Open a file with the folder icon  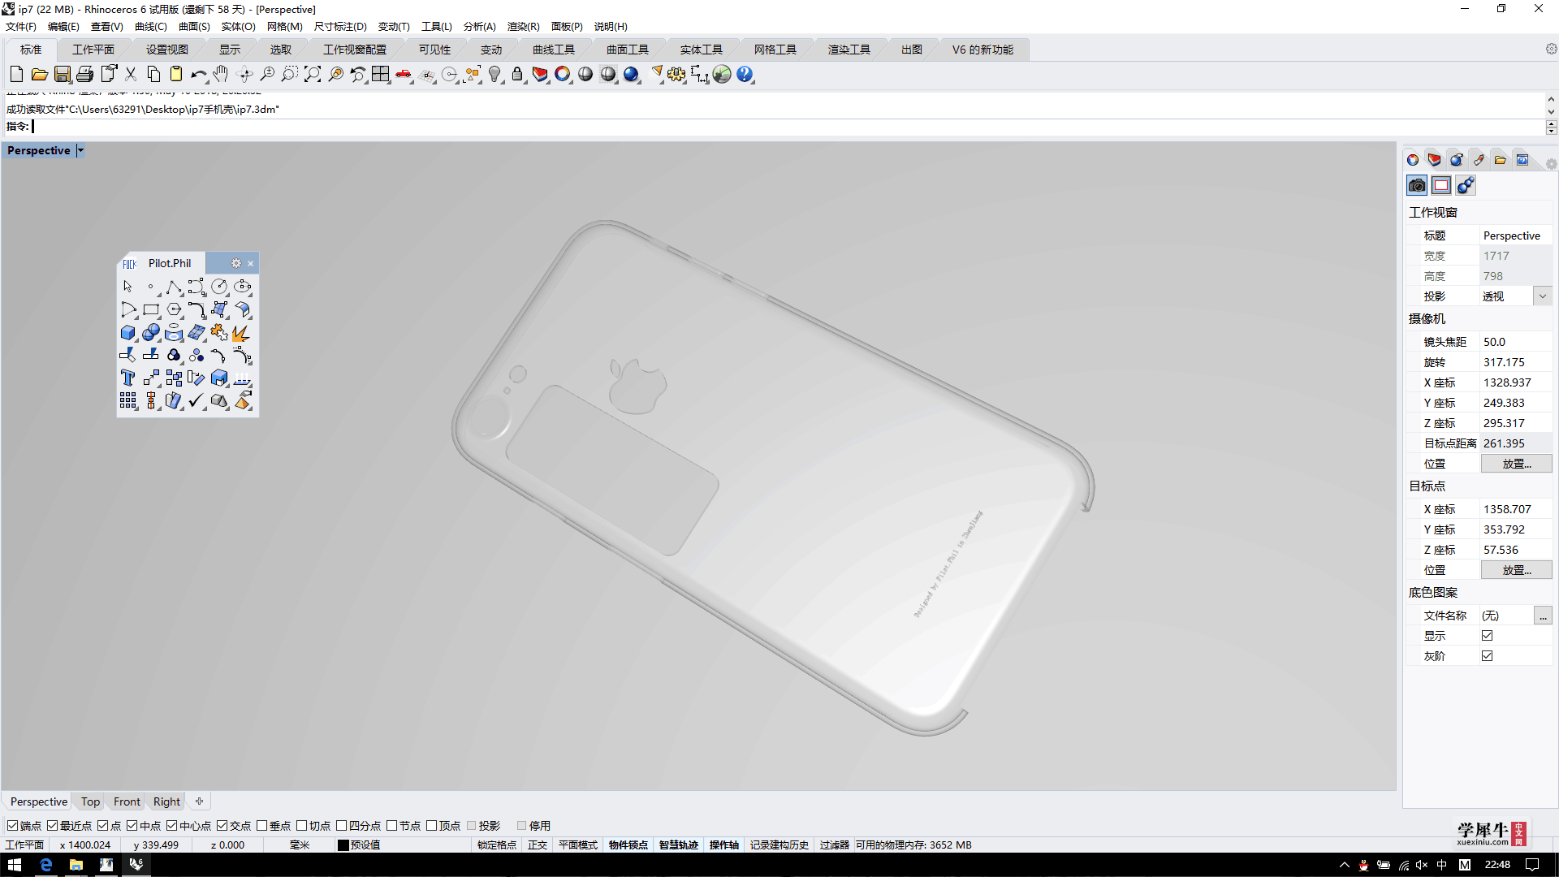pos(39,75)
